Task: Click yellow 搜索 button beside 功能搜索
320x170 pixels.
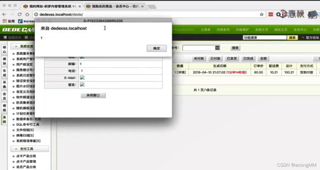Action: (x=292, y=38)
